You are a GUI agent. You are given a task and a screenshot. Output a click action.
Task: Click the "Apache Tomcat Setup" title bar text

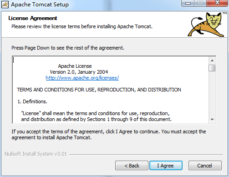[x=40, y=5]
